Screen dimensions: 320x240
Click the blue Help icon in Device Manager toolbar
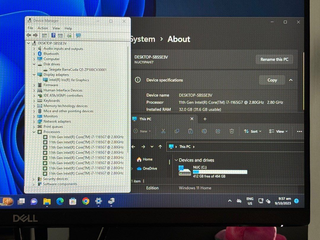point(53,36)
